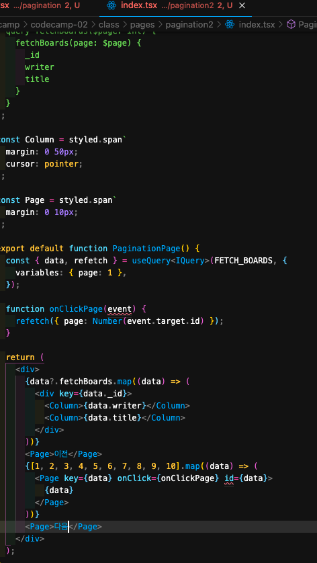Click the underlined id attribute

click(x=229, y=478)
